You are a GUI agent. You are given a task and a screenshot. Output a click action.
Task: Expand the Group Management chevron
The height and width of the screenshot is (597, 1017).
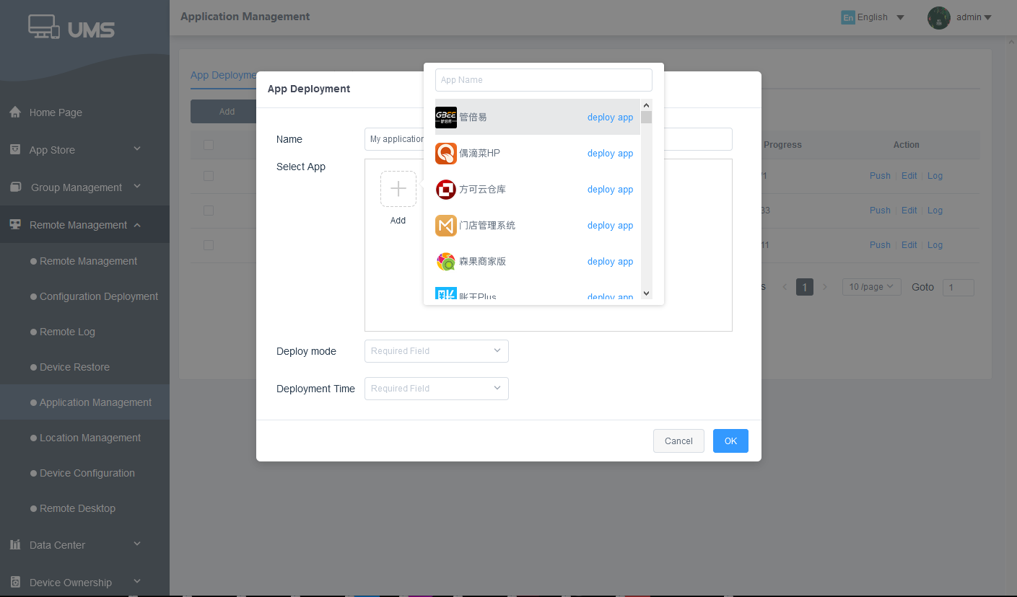(137, 187)
